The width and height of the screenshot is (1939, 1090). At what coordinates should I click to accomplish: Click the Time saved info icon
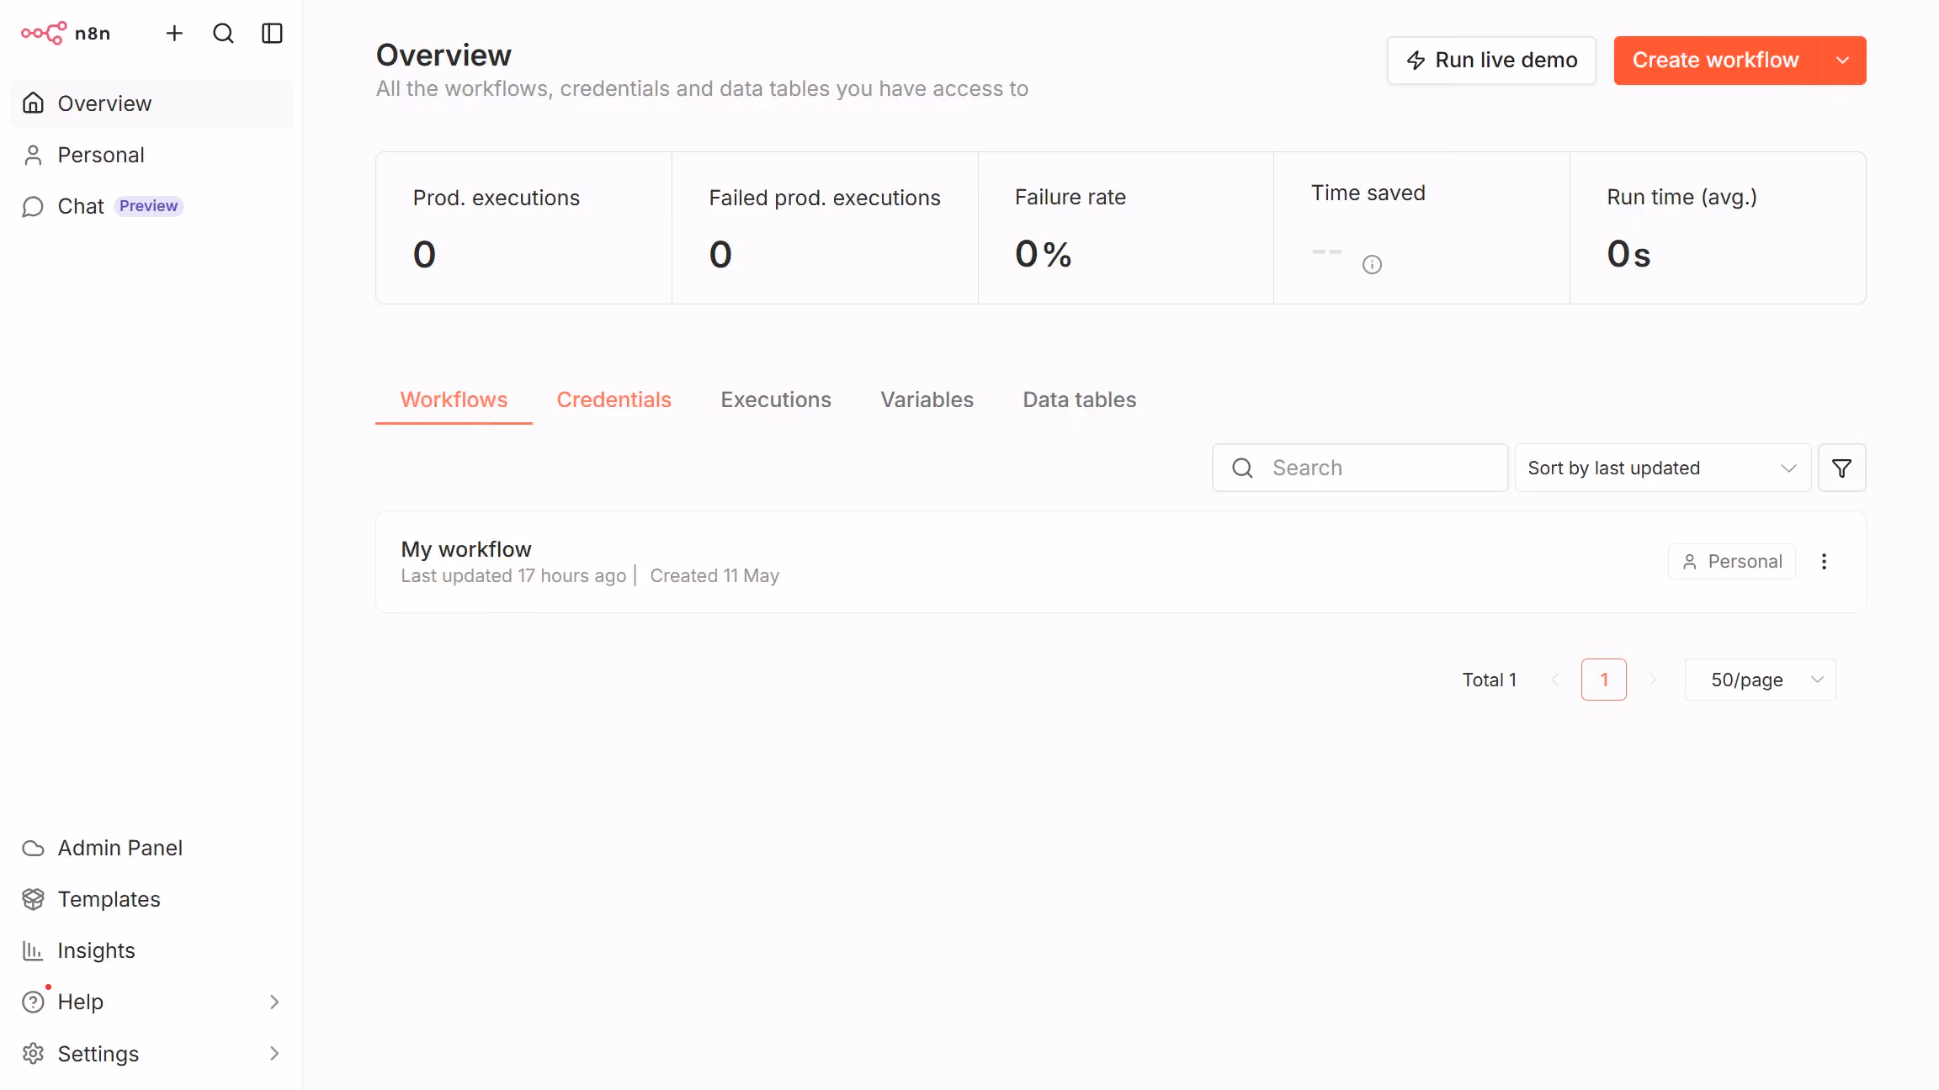tap(1372, 265)
